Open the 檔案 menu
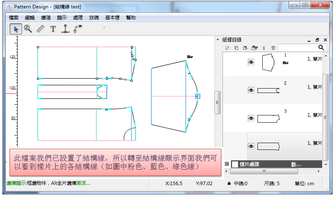 [14, 18]
